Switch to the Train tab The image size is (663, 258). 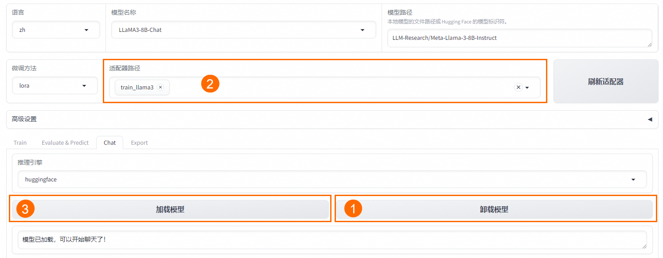20,142
